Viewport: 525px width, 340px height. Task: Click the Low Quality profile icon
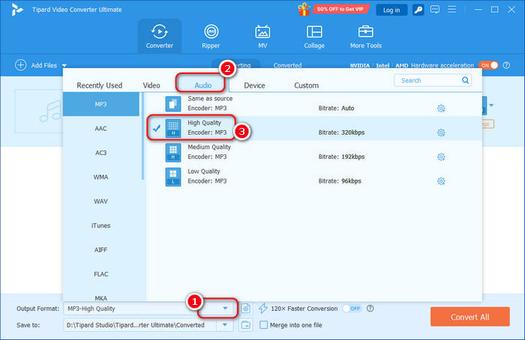tap(173, 177)
